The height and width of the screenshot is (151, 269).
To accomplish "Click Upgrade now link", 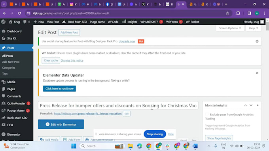I will pyautogui.click(x=127, y=41).
